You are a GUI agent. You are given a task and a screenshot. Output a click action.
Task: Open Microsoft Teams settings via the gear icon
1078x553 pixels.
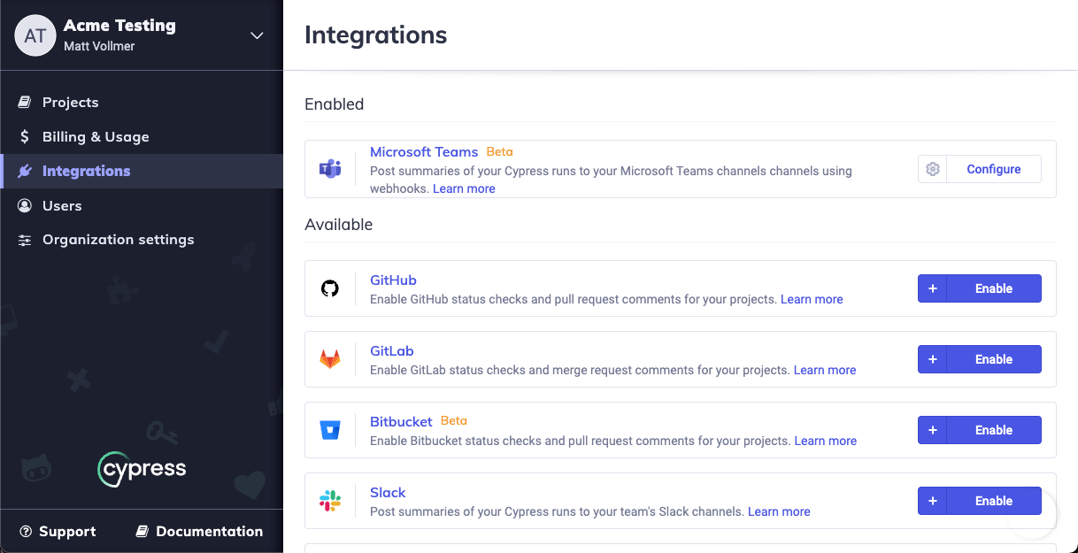pyautogui.click(x=932, y=168)
